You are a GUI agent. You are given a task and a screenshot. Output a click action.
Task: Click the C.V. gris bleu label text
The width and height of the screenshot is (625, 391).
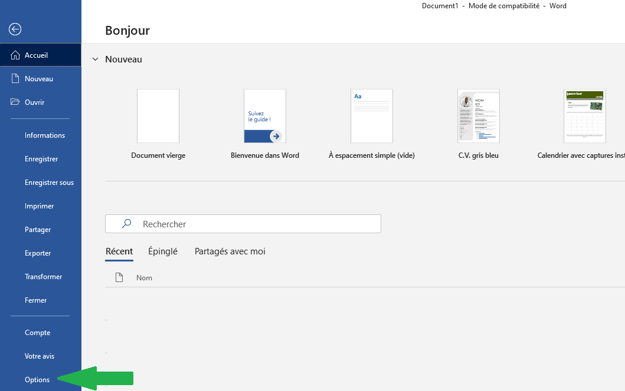coord(478,155)
